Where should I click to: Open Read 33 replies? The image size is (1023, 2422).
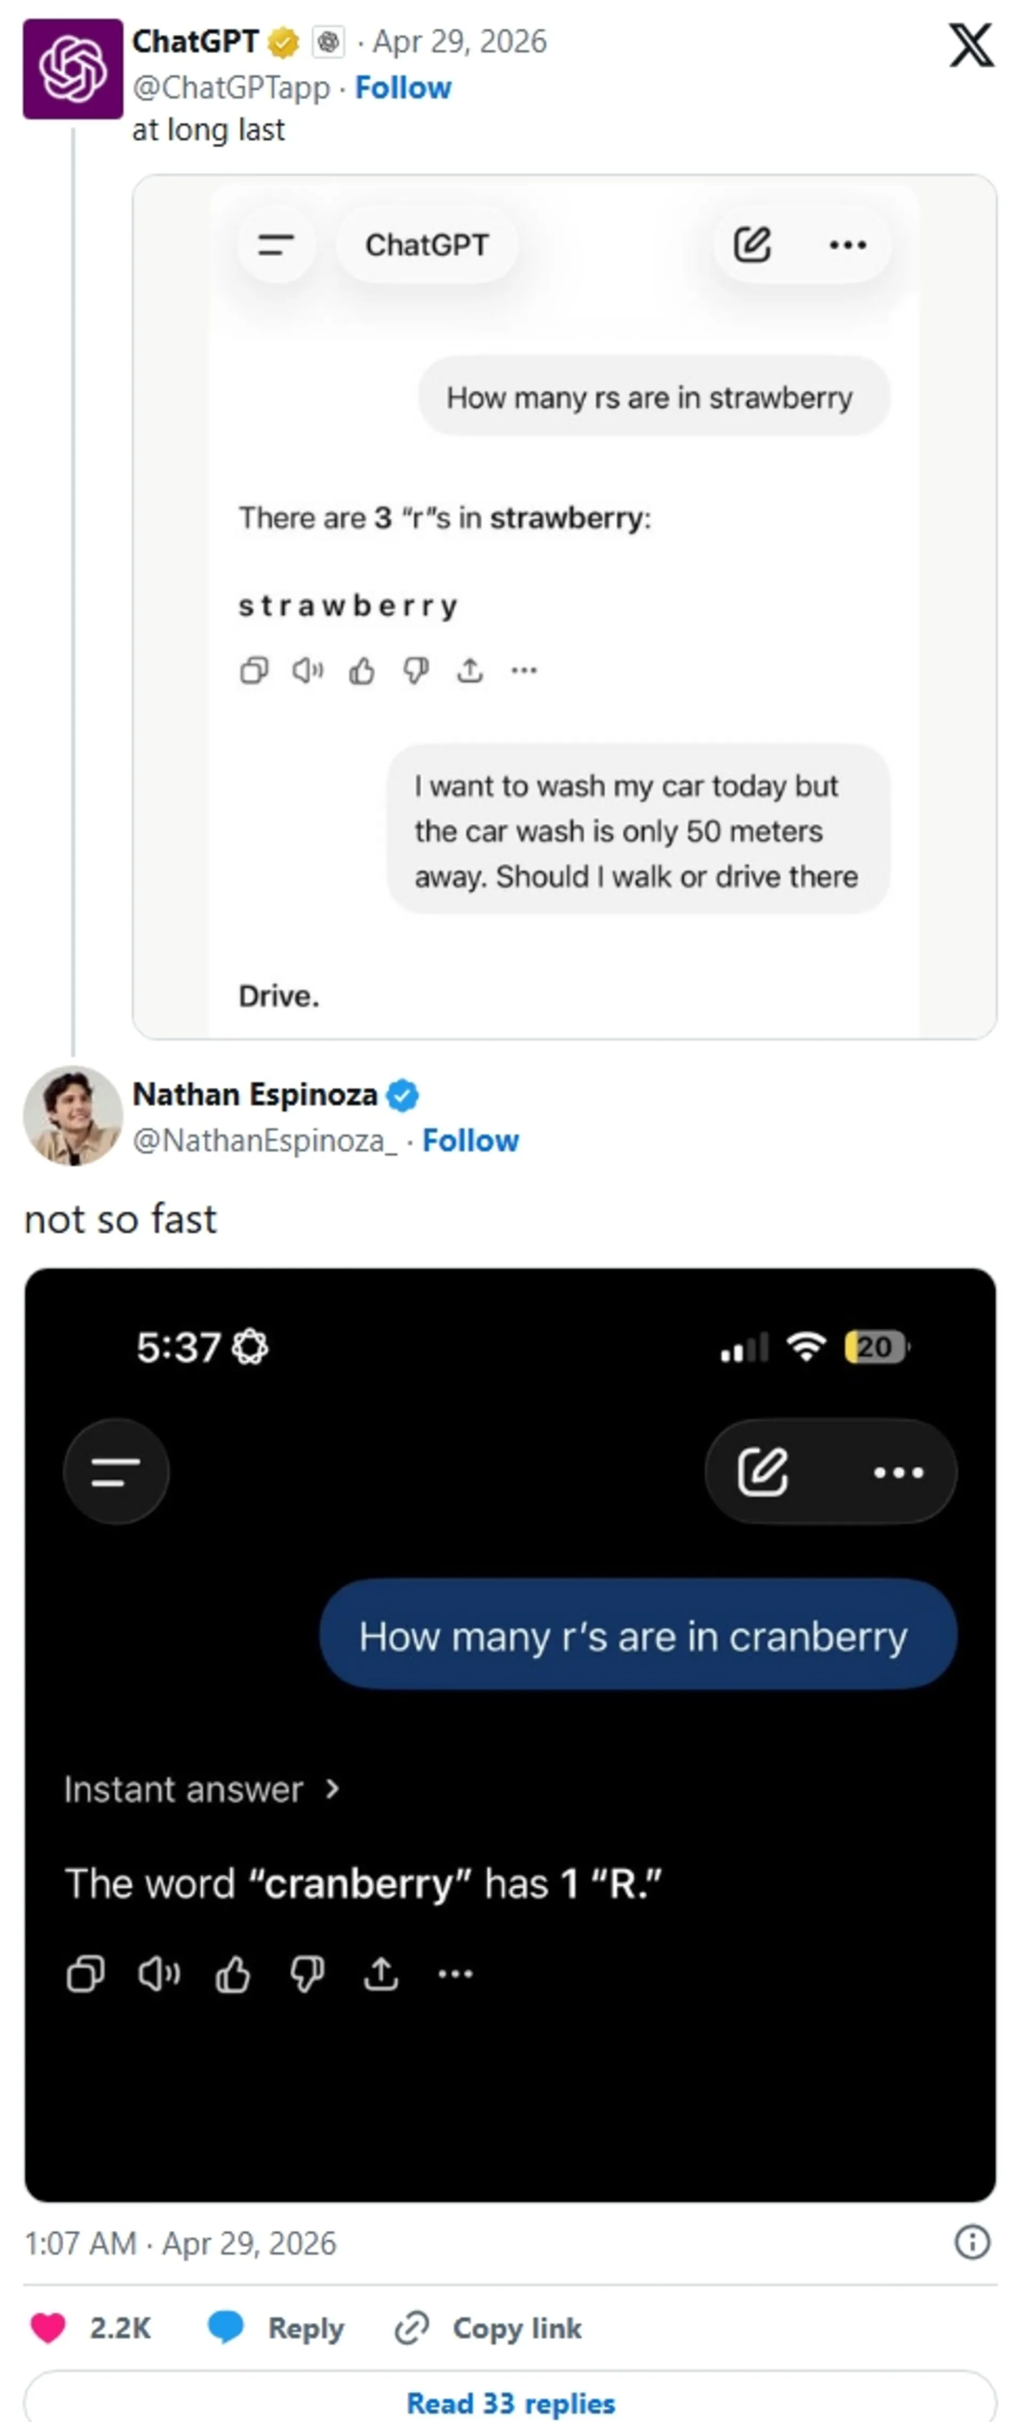pyautogui.click(x=510, y=2403)
